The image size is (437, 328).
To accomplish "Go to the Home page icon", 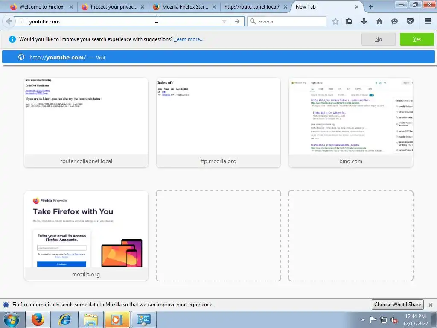I will click(379, 21).
